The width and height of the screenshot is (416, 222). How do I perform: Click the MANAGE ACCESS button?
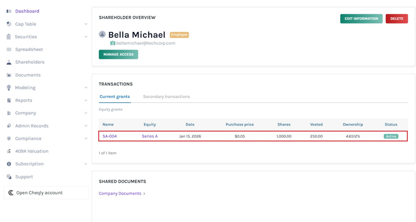coord(118,54)
